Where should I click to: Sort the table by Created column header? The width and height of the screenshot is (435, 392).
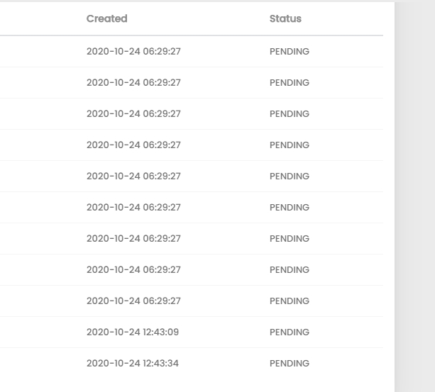pos(107,18)
